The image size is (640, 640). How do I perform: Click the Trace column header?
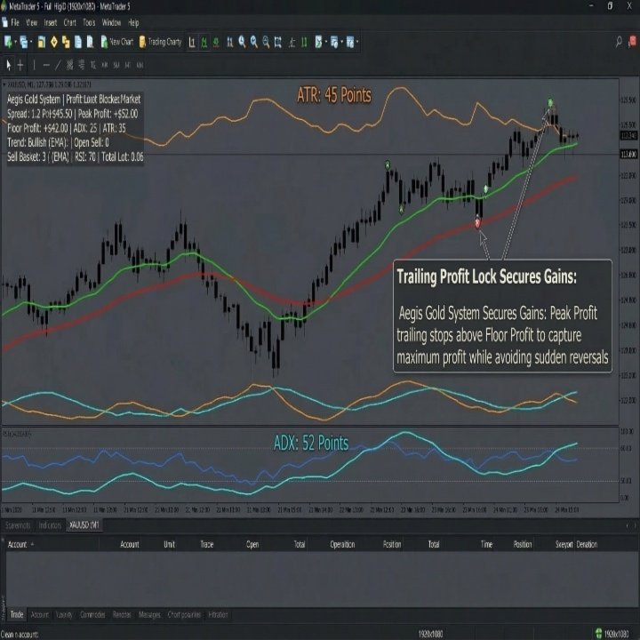[x=206, y=544]
